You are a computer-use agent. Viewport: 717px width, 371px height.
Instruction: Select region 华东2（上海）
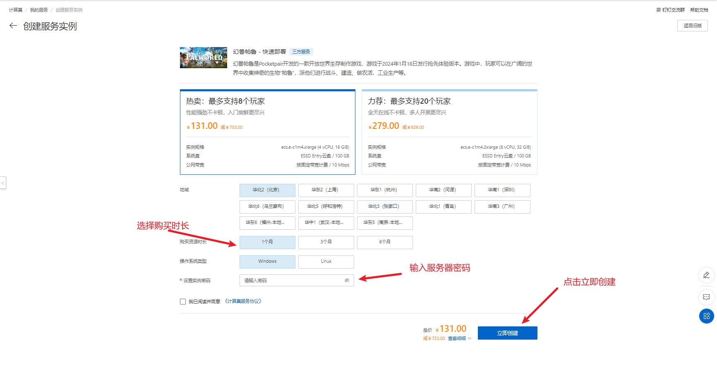pyautogui.click(x=326, y=190)
